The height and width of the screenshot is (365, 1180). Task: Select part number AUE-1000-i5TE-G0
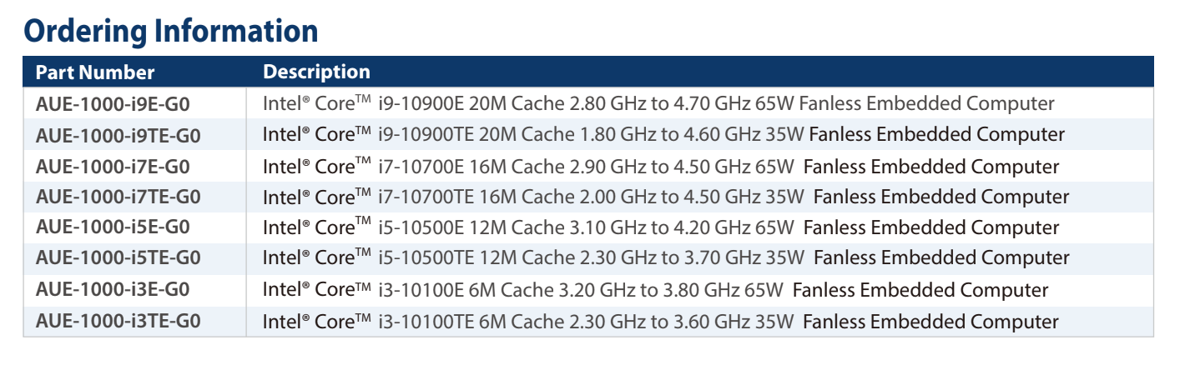click(x=119, y=258)
